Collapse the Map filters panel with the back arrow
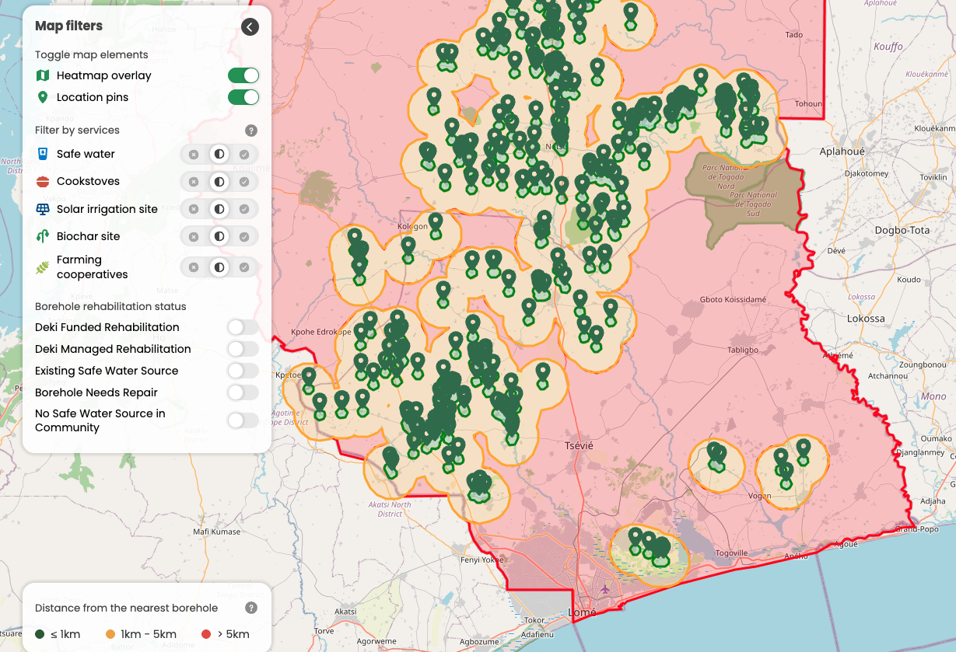Image resolution: width=956 pixels, height=652 pixels. pos(249,27)
